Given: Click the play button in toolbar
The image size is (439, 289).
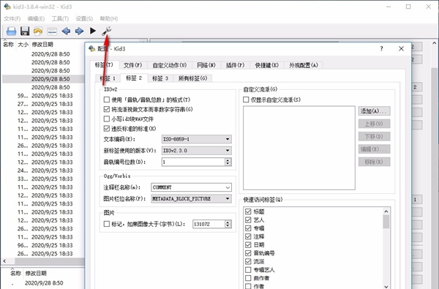Looking at the screenshot, I should (x=93, y=31).
